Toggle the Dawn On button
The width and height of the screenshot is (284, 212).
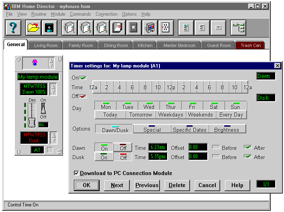[104, 147]
